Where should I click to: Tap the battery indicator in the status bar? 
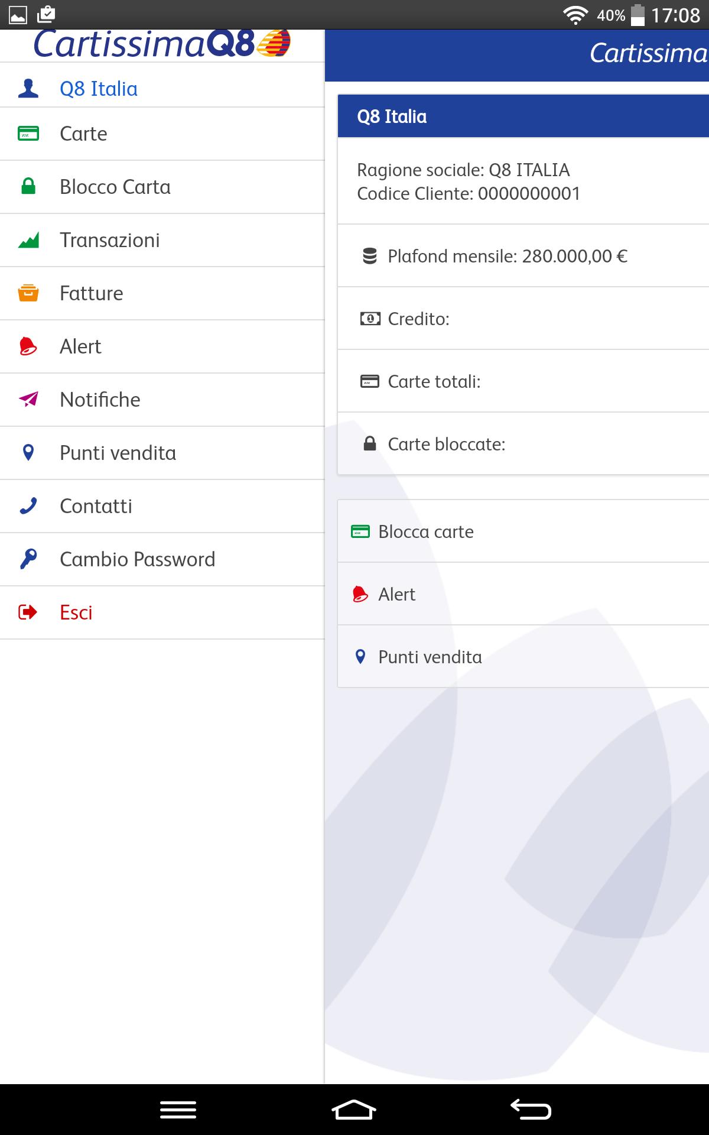pyautogui.click(x=638, y=15)
